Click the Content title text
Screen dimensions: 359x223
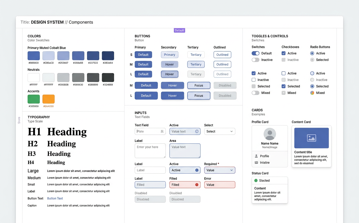[x=303, y=152]
